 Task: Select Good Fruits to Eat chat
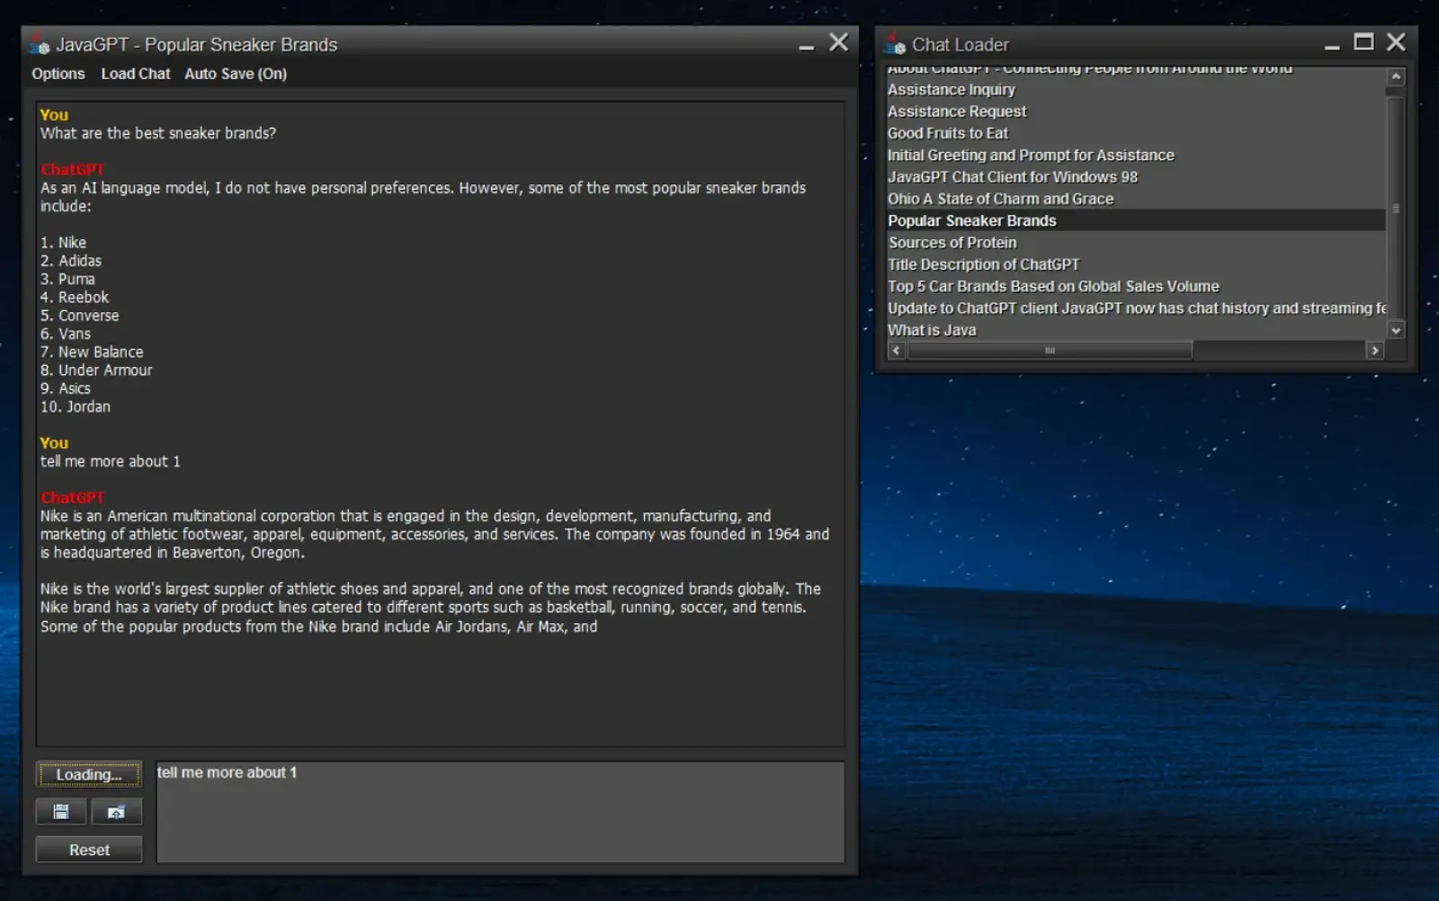coord(1136,133)
